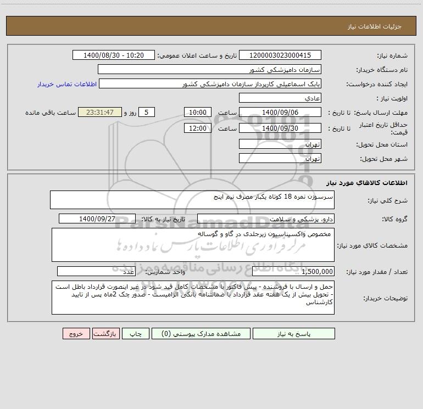Click the جزئیات اطلاعات نیاز header title

(375, 26)
